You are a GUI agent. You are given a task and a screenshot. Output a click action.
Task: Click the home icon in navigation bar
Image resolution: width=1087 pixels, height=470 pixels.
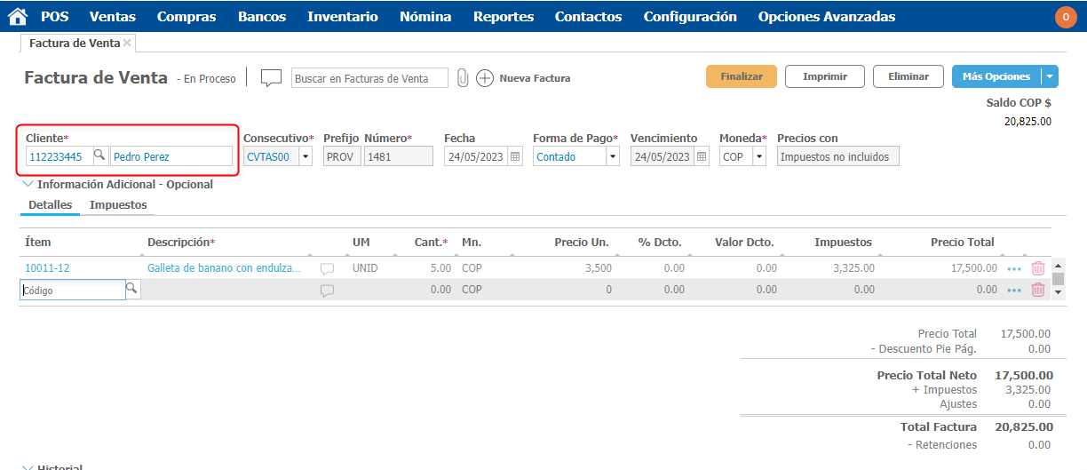17,17
